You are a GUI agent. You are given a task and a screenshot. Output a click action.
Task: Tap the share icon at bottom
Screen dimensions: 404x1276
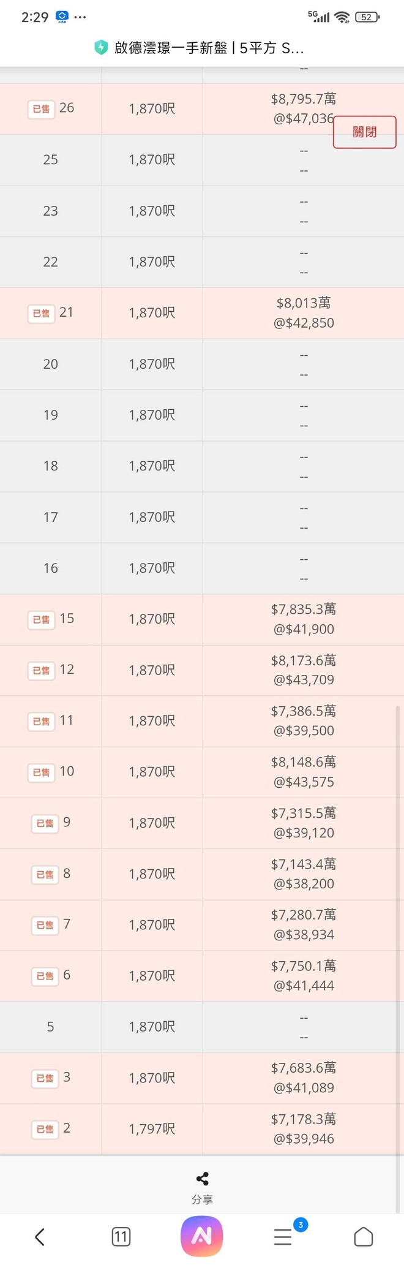click(202, 1179)
